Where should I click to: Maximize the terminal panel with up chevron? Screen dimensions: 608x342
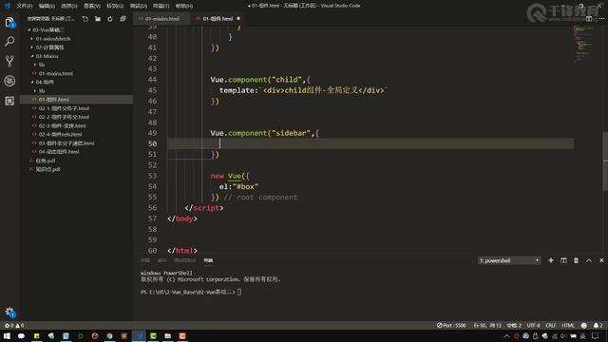589,260
